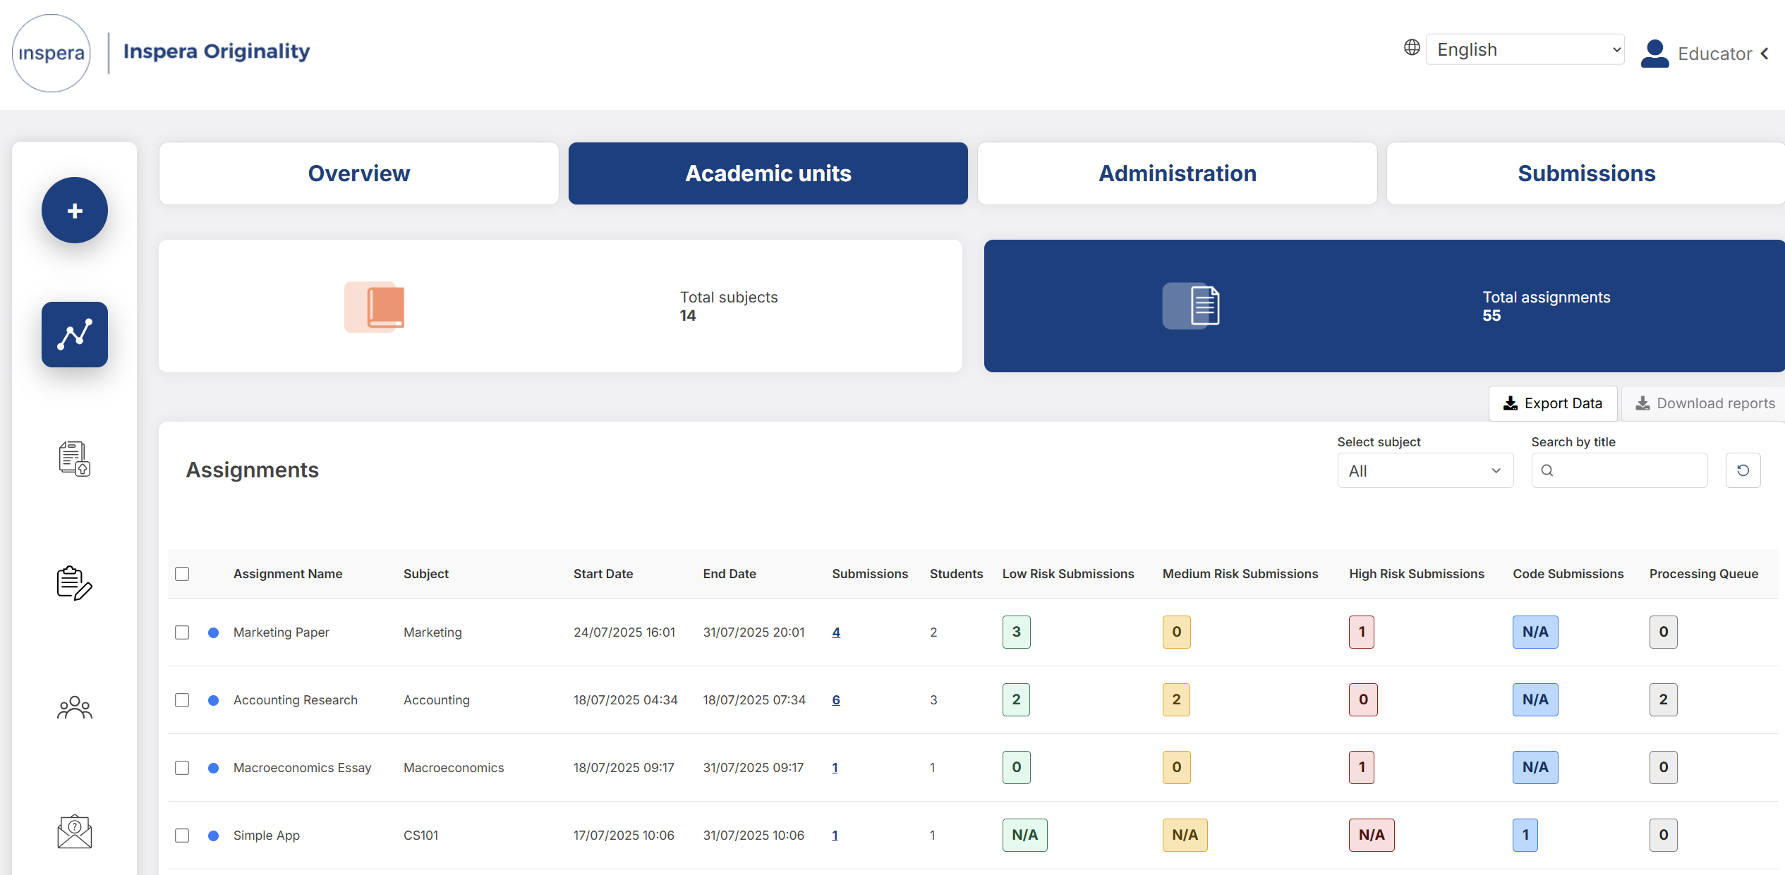
Task: Select the Total subjects card
Action: point(560,306)
